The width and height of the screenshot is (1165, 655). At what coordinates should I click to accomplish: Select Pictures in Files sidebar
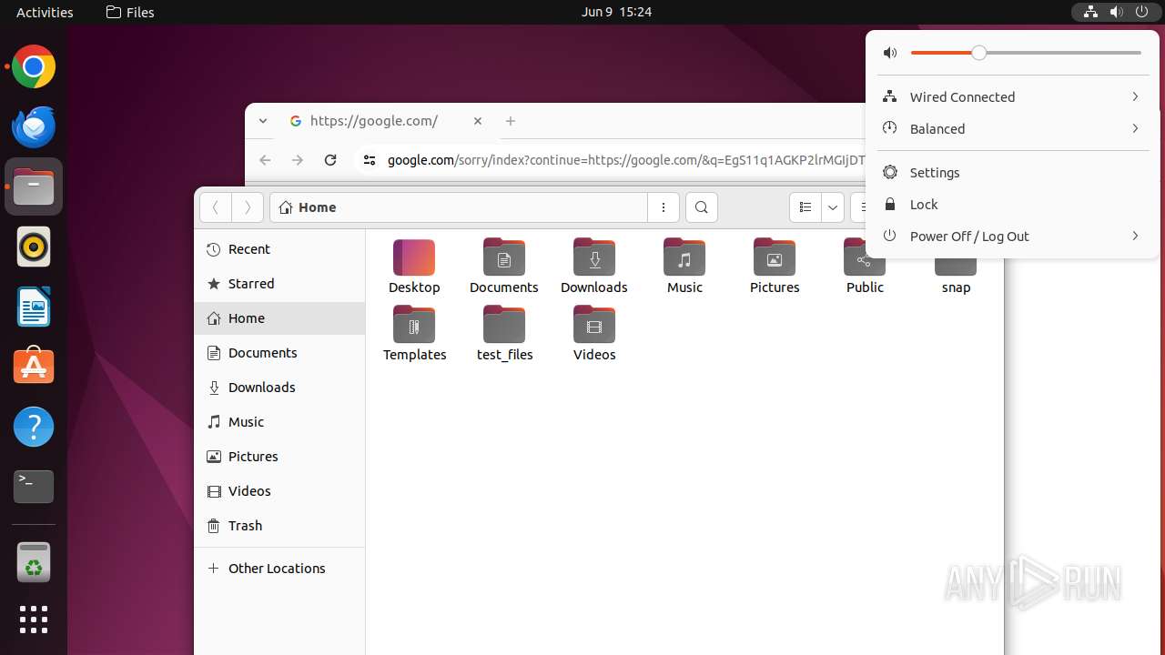point(279,457)
